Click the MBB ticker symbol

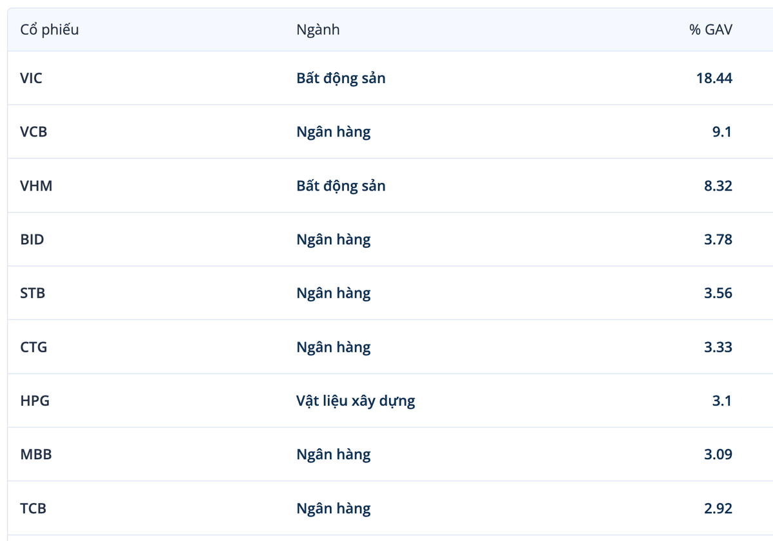pos(36,454)
